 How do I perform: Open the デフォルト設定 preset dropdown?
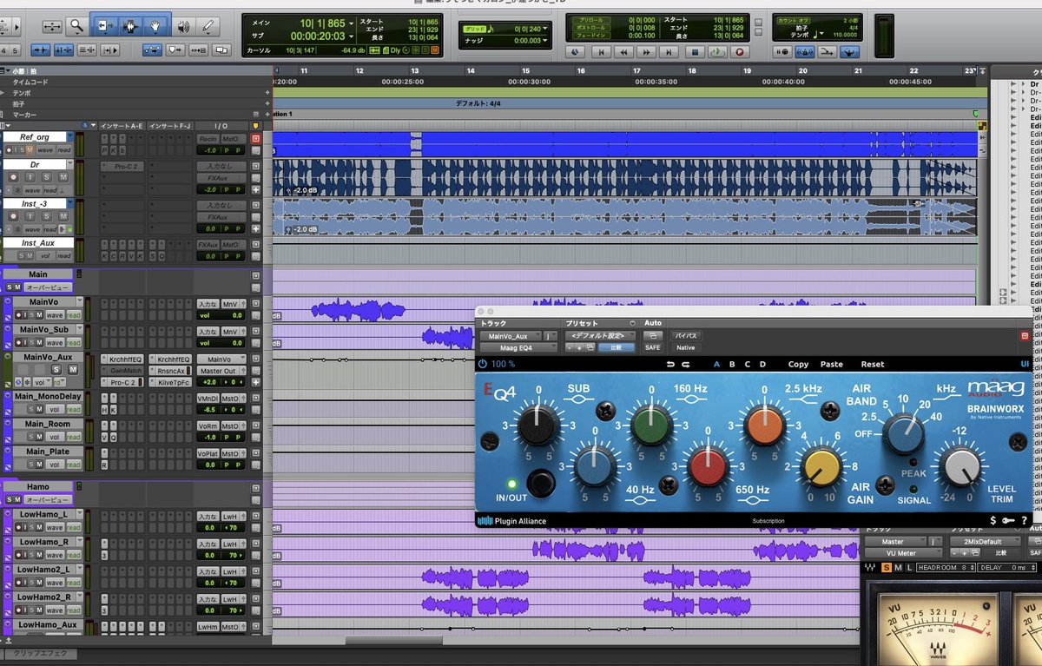(600, 335)
